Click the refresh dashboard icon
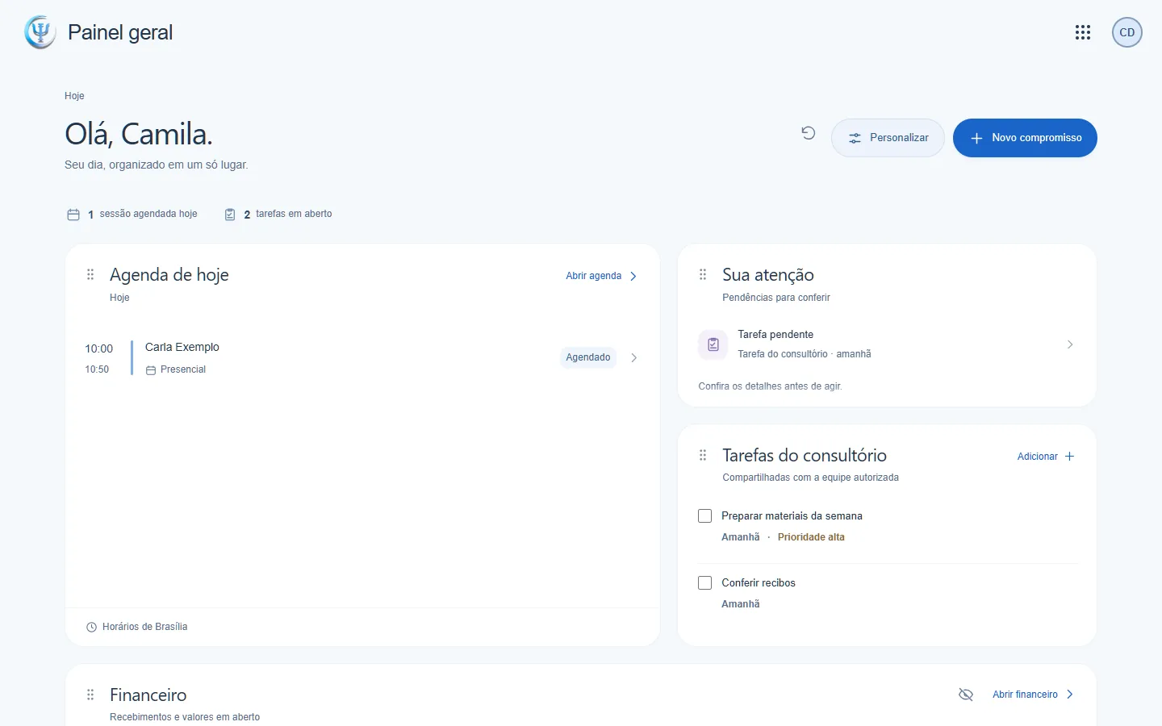This screenshot has width=1162, height=726. click(x=809, y=133)
